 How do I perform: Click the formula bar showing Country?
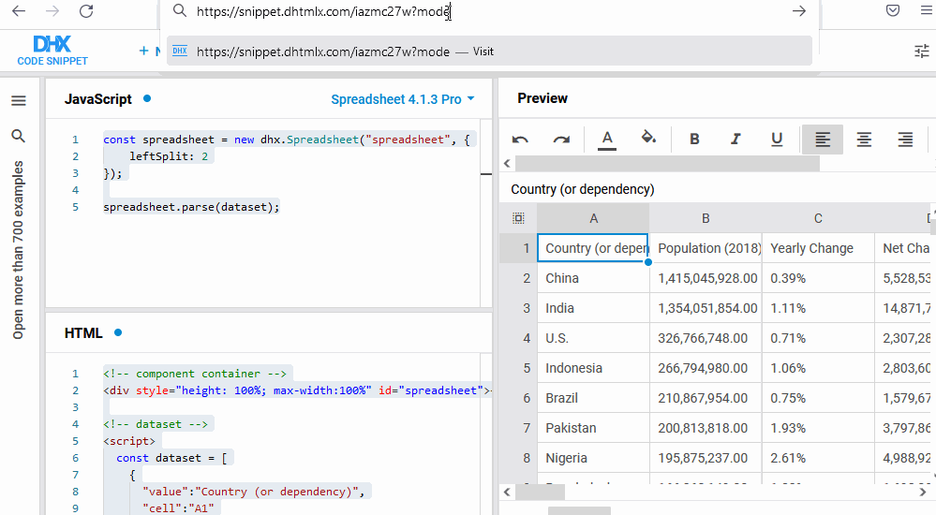click(717, 189)
